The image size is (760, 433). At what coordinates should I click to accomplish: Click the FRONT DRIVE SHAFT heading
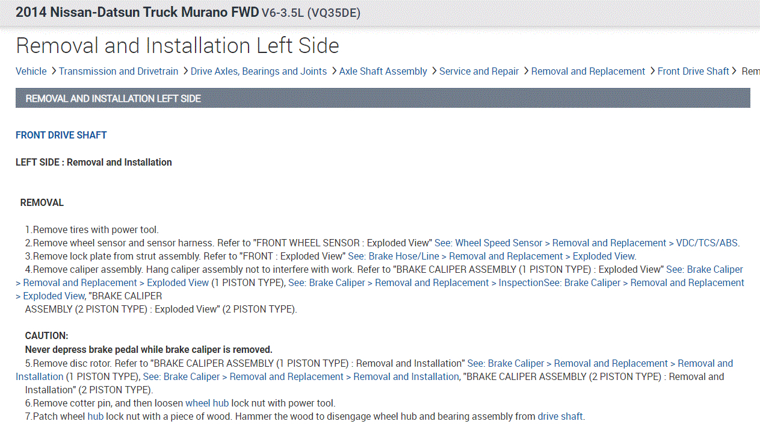pos(61,136)
